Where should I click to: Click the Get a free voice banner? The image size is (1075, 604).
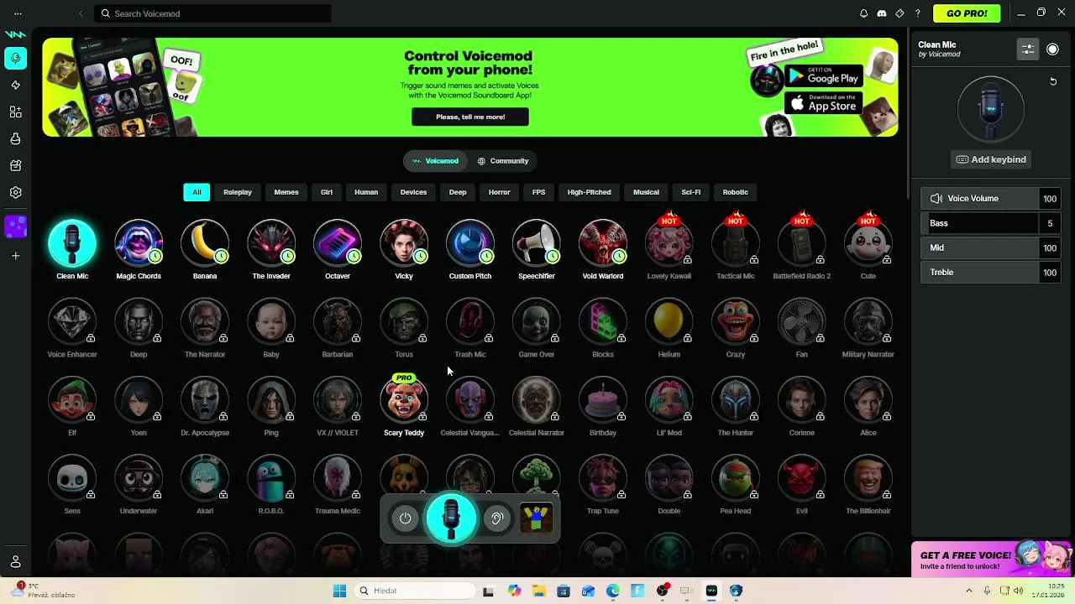click(x=992, y=560)
